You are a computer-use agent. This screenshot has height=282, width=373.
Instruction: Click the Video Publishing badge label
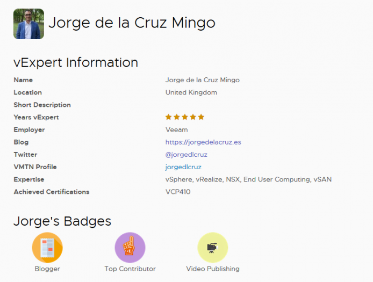[x=213, y=269]
